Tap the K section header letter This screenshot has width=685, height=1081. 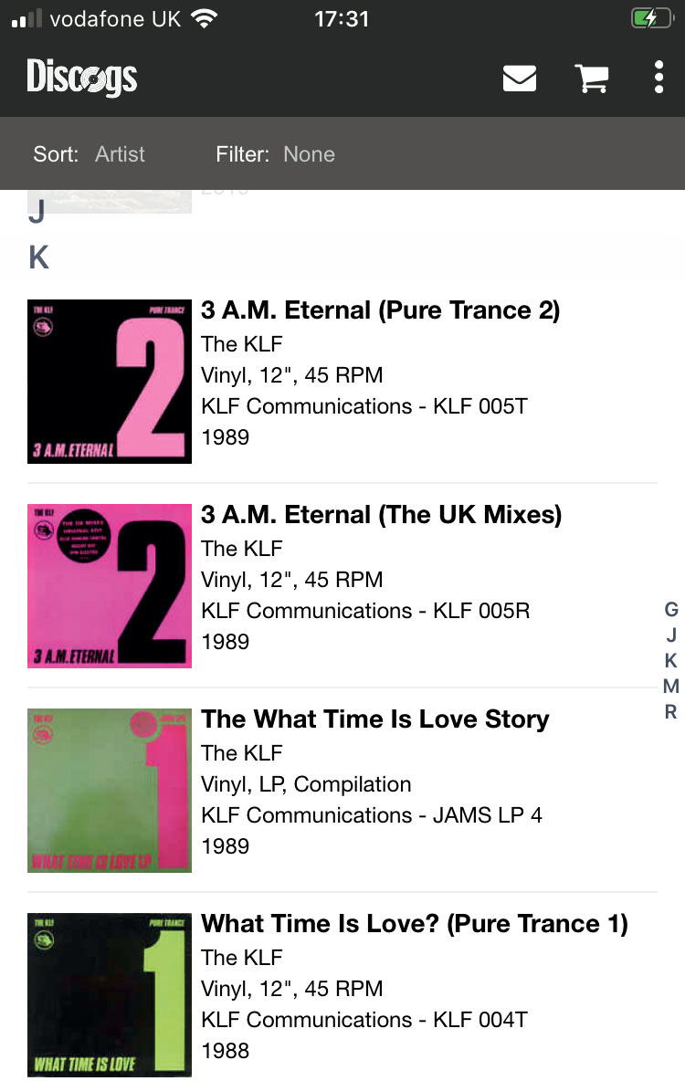[x=38, y=257]
